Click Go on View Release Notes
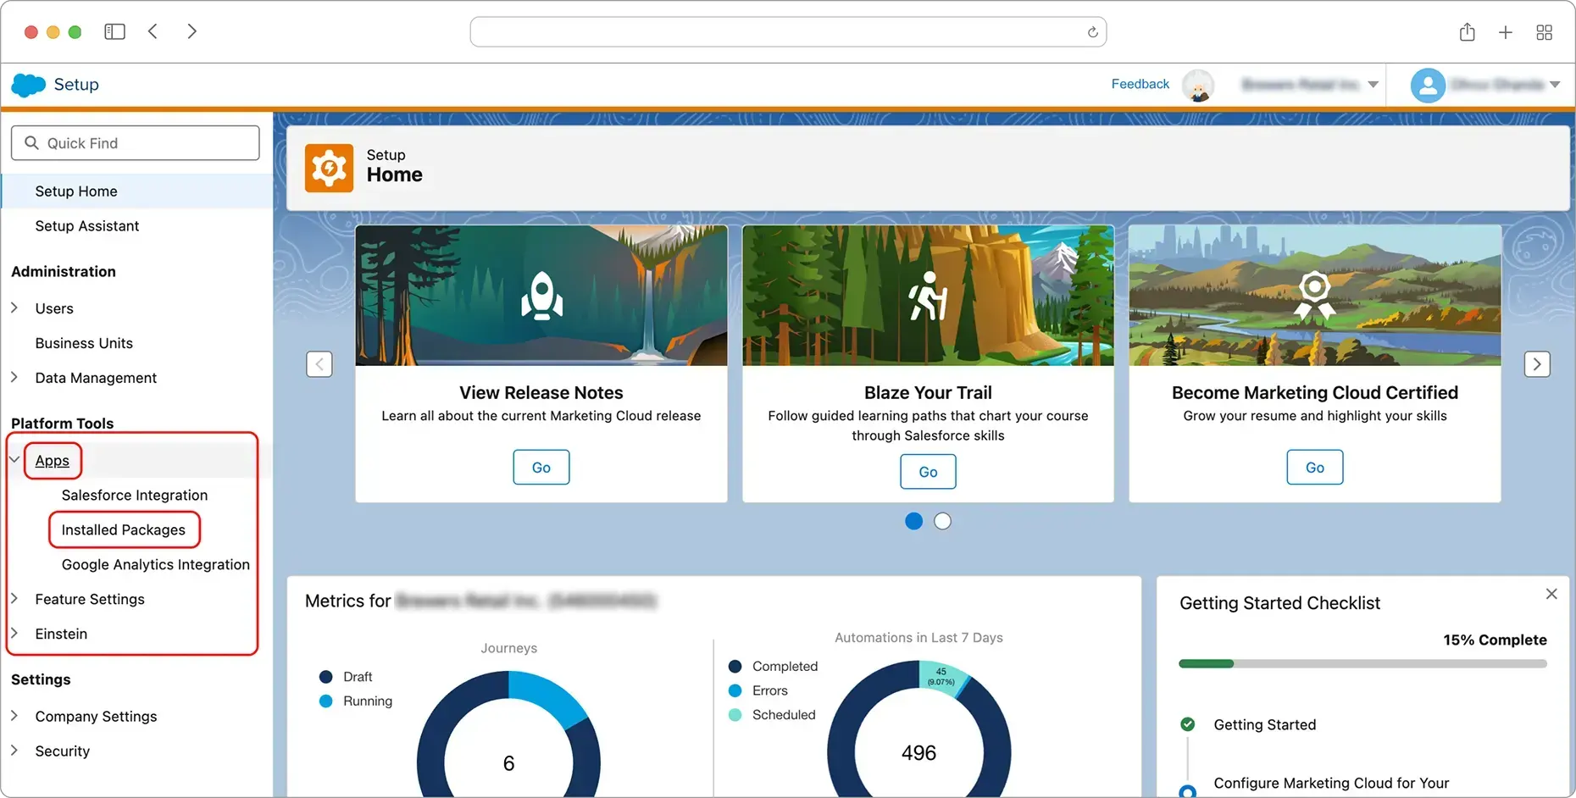 (541, 468)
